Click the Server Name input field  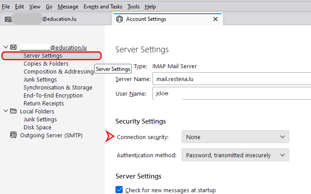[x=231, y=80]
